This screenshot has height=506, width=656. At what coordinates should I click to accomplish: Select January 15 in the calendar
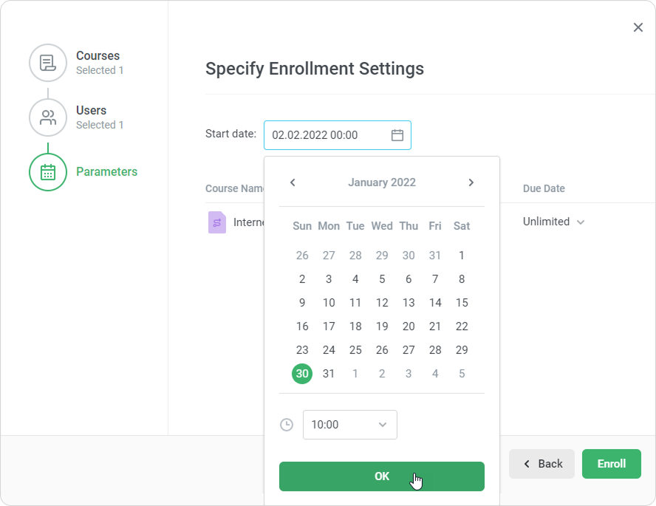[462, 303]
